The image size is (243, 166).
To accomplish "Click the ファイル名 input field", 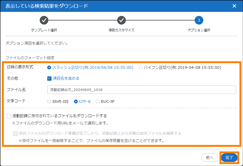I will [141, 90].
